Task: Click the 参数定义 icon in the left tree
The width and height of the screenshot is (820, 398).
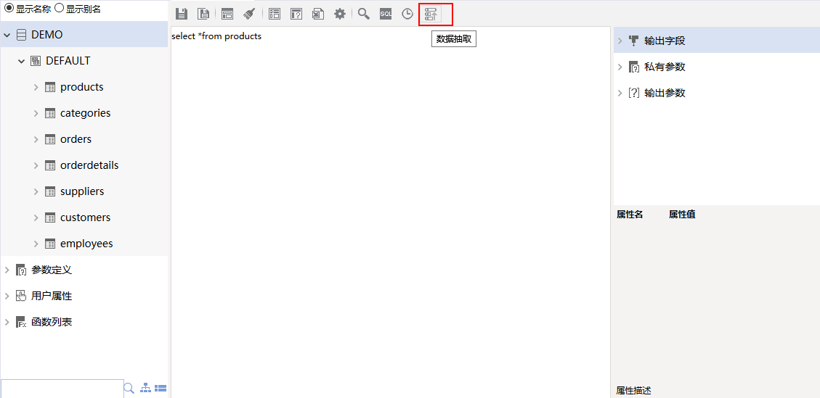Action: coord(21,270)
